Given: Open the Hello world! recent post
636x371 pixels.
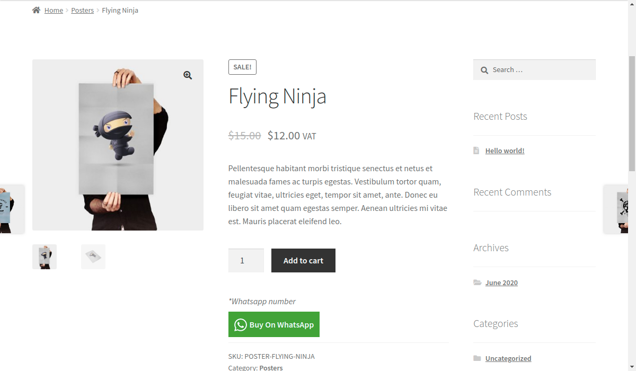Looking at the screenshot, I should 505,151.
